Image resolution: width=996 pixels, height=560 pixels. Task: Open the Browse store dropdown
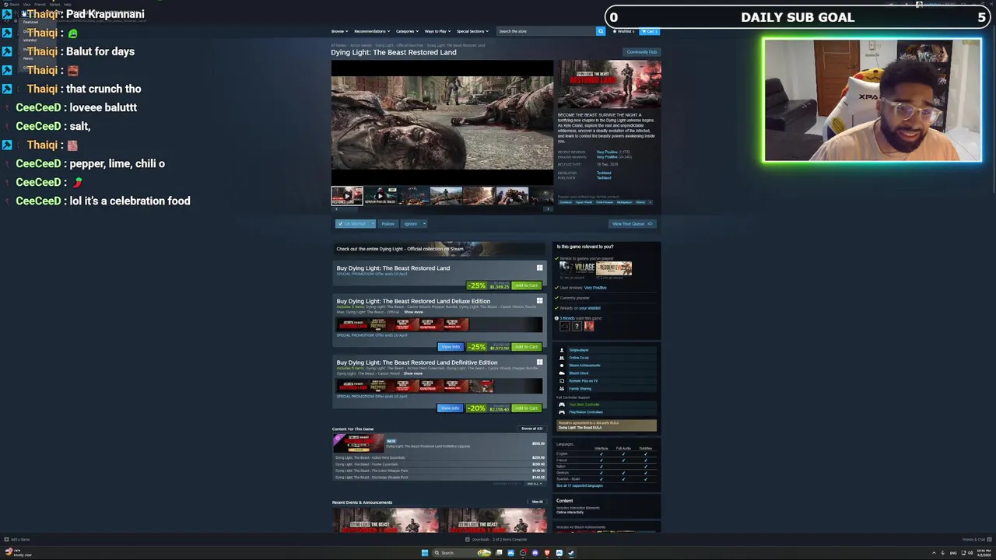pyautogui.click(x=340, y=31)
